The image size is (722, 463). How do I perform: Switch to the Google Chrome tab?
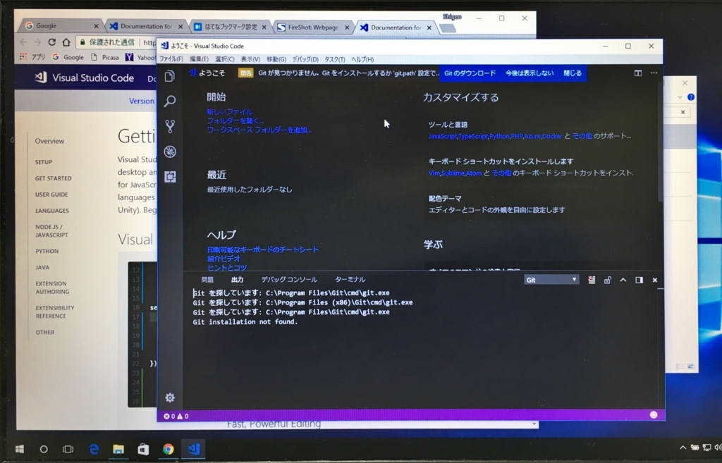click(x=61, y=26)
